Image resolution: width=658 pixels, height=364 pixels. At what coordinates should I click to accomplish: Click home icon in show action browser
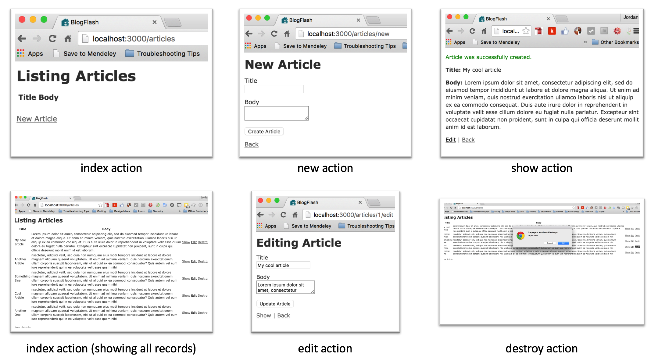484,31
